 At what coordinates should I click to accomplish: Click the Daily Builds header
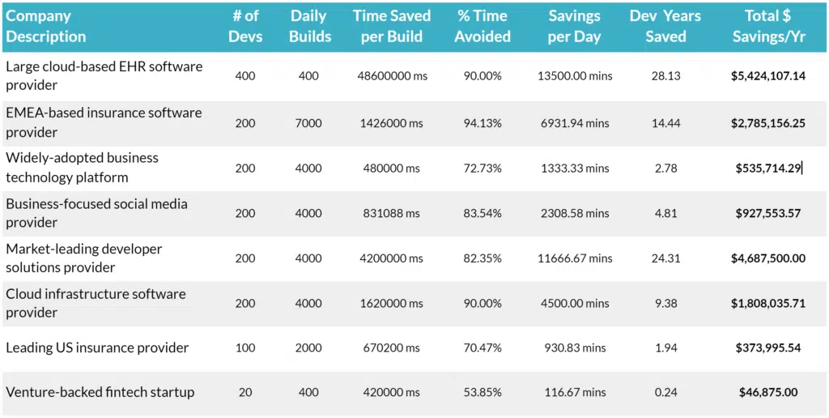(310, 26)
